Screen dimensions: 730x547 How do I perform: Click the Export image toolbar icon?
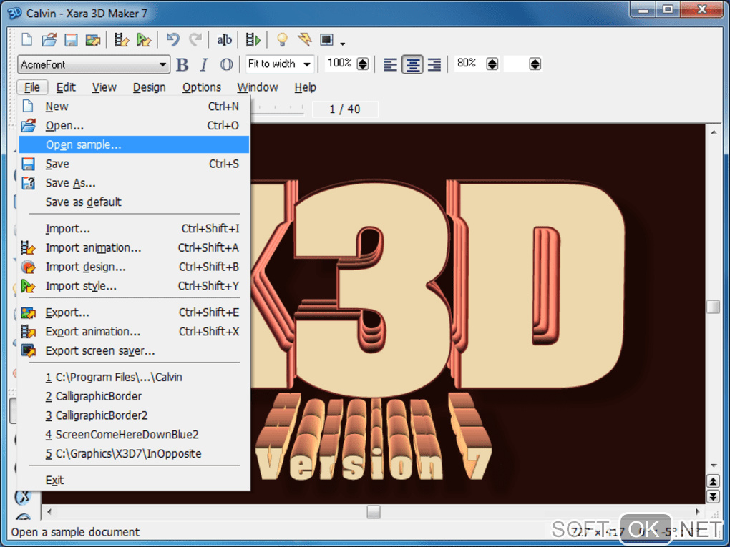coord(92,40)
